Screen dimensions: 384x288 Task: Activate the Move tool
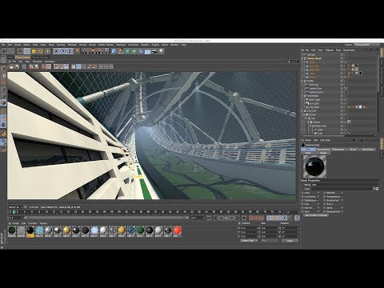coord(26,51)
